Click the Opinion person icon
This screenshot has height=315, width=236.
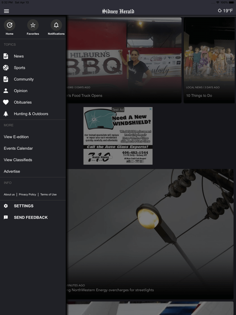coord(6,91)
